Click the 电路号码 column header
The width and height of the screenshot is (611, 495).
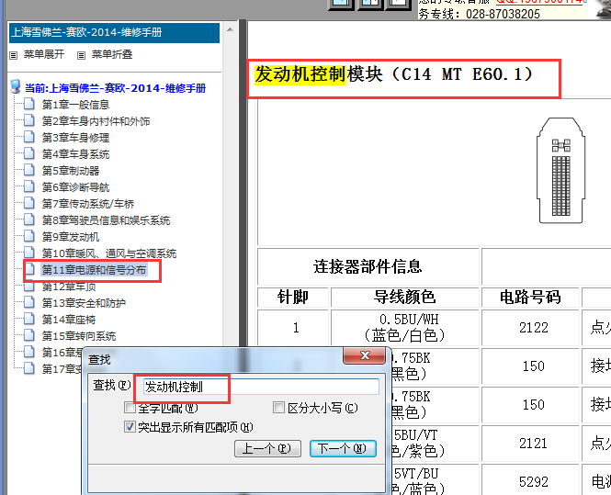coord(530,298)
